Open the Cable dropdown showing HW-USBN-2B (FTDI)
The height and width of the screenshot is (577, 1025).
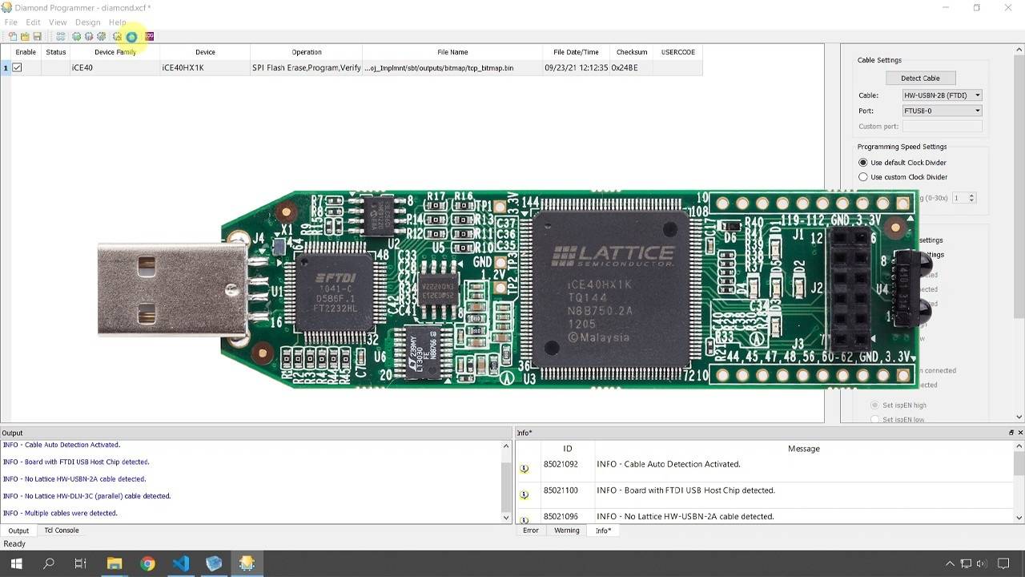tap(942, 95)
